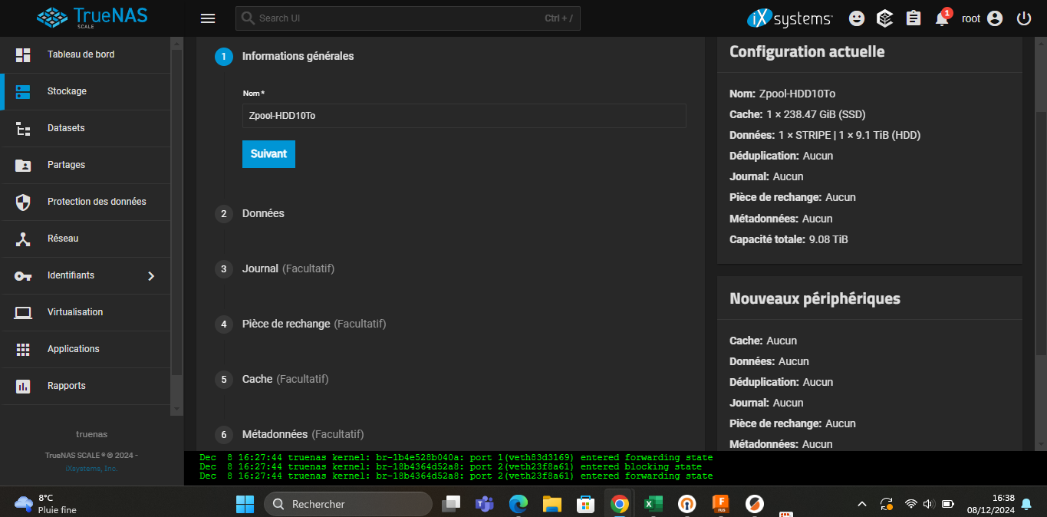
Task: Open the Jobs clipboard icon
Action: click(914, 18)
